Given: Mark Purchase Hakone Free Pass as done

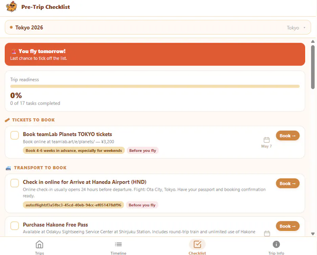Looking at the screenshot, I should click(15, 225).
